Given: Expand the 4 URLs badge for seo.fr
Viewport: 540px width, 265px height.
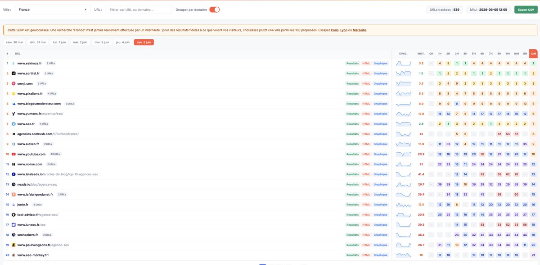Looking at the screenshot, I should pos(44,124).
